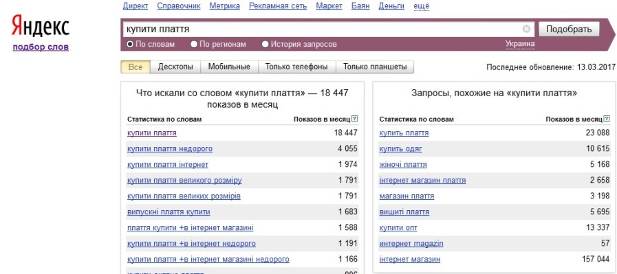Viewport: 617px width, 274px height.
Task: Open the 'Справочник' top link
Action: pyautogui.click(x=179, y=6)
